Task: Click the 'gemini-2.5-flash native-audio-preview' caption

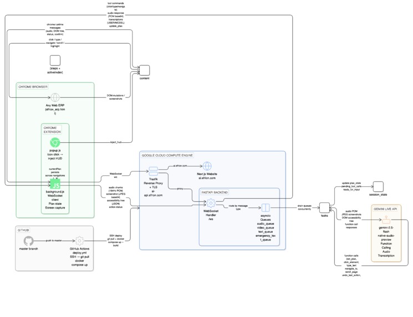Action: click(386, 242)
